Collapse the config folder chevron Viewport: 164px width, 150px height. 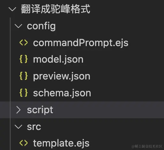point(18,26)
